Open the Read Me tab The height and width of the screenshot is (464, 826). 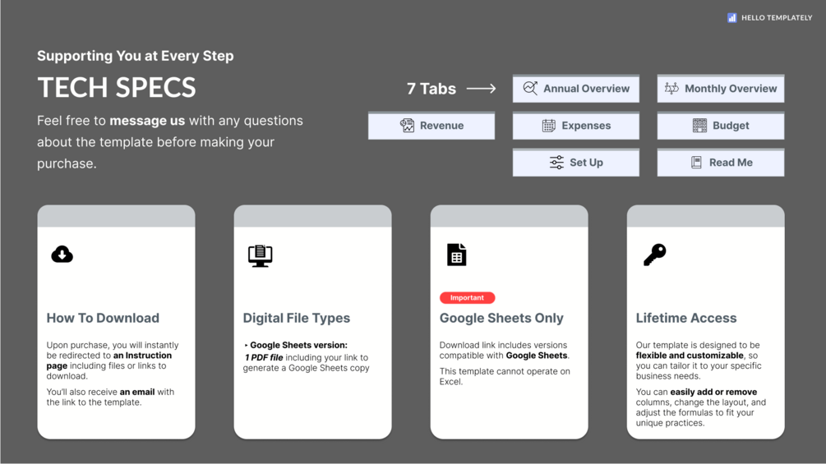[721, 162]
